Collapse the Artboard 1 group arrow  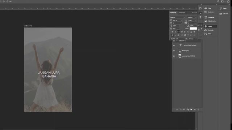click(177, 41)
